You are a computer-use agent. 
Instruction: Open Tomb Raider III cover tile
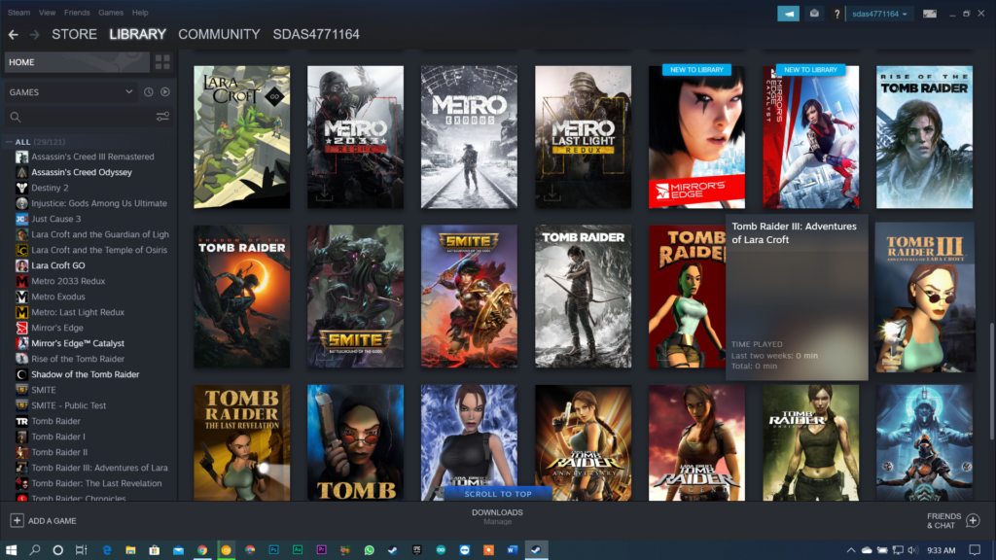tap(924, 297)
